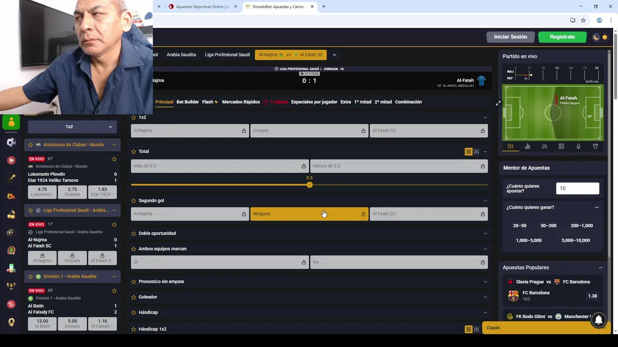Expand the Pronostico sin empate market
Image resolution: width=618 pixels, height=347 pixels.
tap(485, 281)
